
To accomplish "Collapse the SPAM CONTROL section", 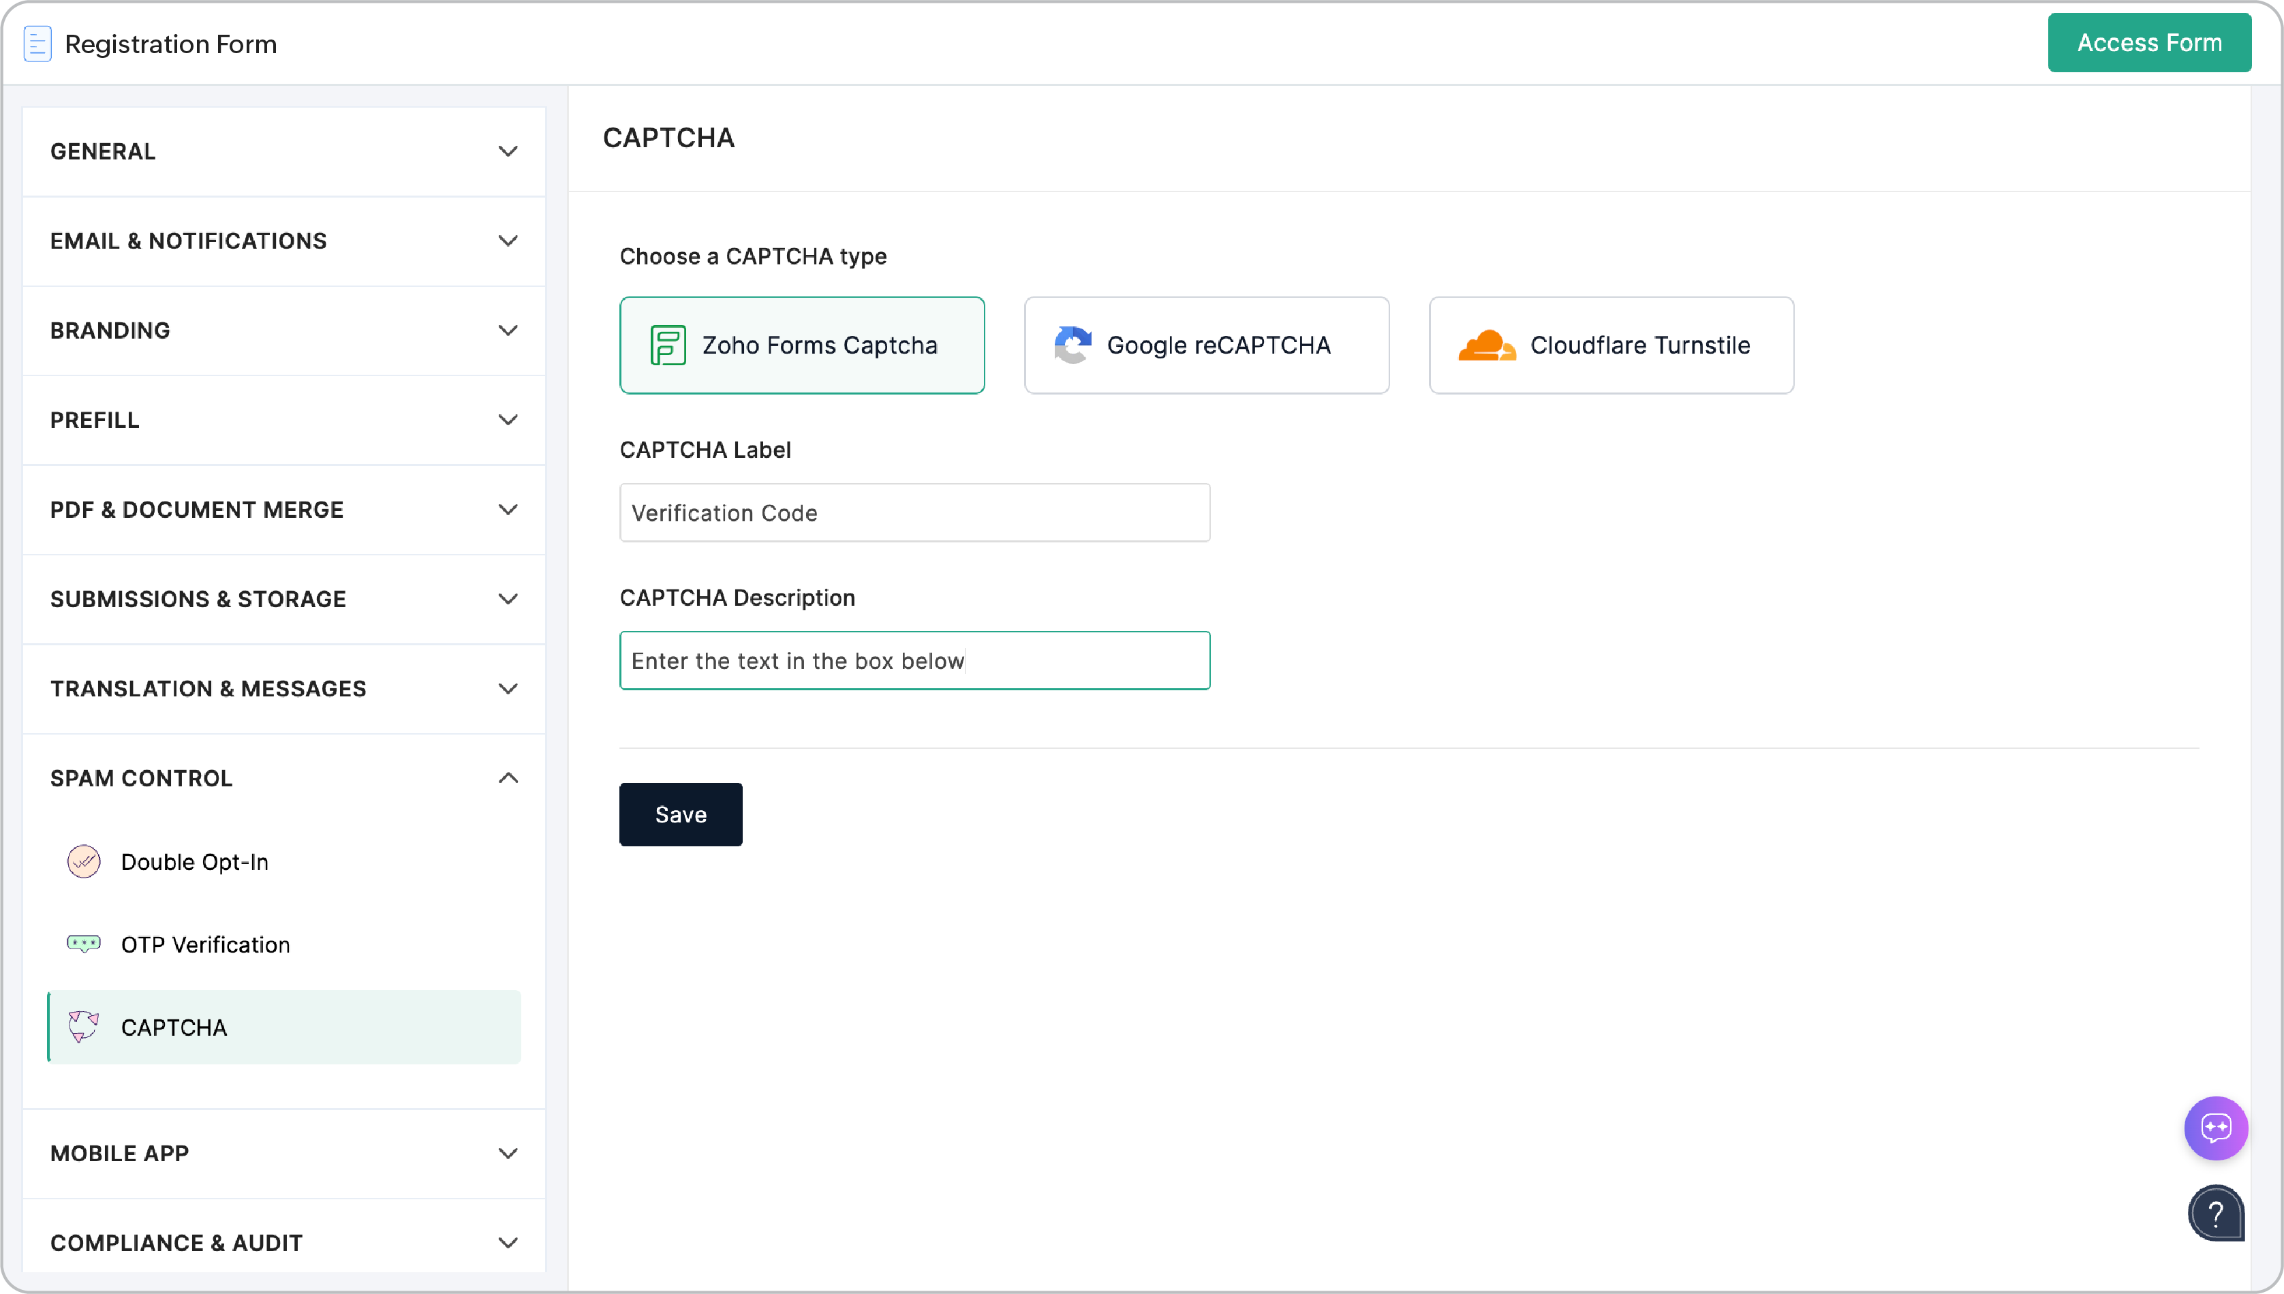I will [283, 777].
